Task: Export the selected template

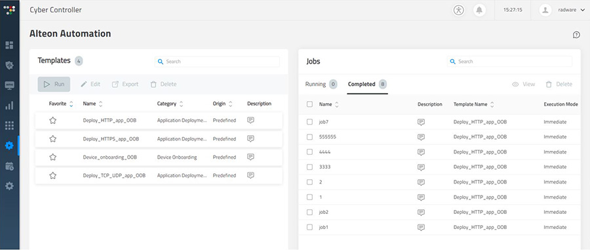Action: coord(125,85)
